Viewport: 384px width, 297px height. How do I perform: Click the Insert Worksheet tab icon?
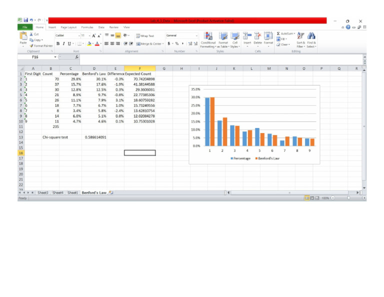(x=111, y=192)
